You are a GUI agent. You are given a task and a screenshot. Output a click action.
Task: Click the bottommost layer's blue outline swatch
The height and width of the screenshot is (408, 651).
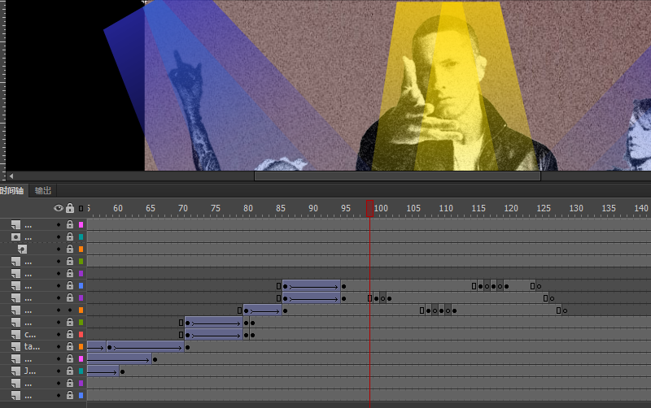(x=81, y=395)
